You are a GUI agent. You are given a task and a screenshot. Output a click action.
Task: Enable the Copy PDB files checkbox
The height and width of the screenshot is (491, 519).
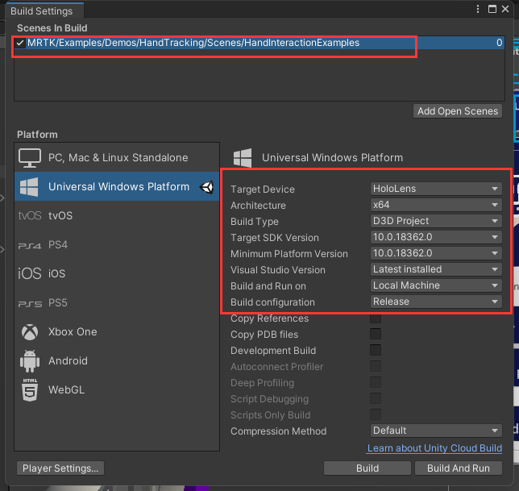pyautogui.click(x=376, y=334)
